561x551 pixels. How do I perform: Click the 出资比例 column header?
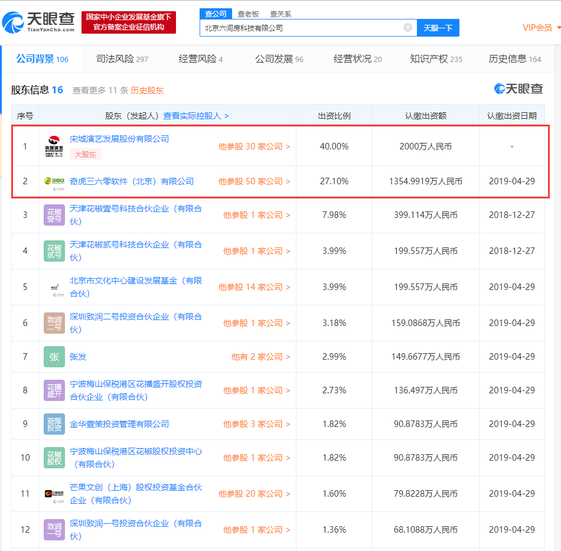[334, 116]
